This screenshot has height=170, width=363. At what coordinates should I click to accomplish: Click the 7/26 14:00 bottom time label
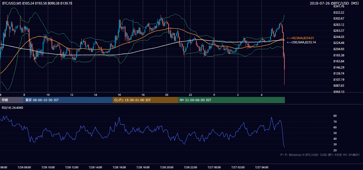pyautogui.click(x=95, y=167)
